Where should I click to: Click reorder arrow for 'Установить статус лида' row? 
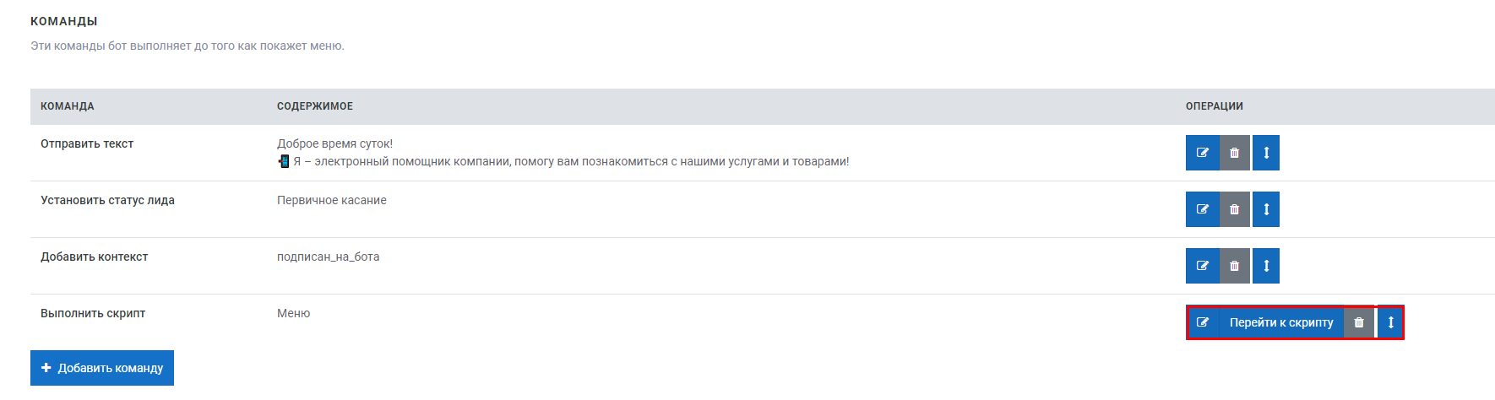tap(1266, 209)
